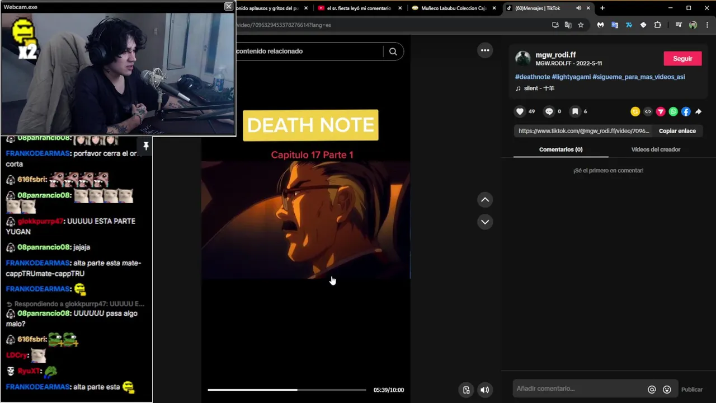The image size is (716, 403).
Task: Close the TikTok Mensajes tab
Action: tap(588, 8)
